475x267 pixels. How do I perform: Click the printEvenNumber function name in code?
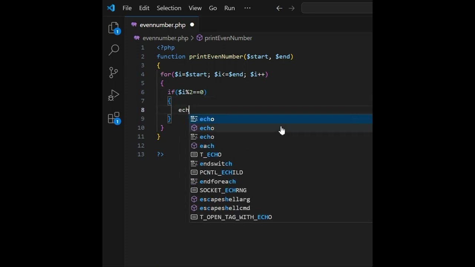point(216,56)
